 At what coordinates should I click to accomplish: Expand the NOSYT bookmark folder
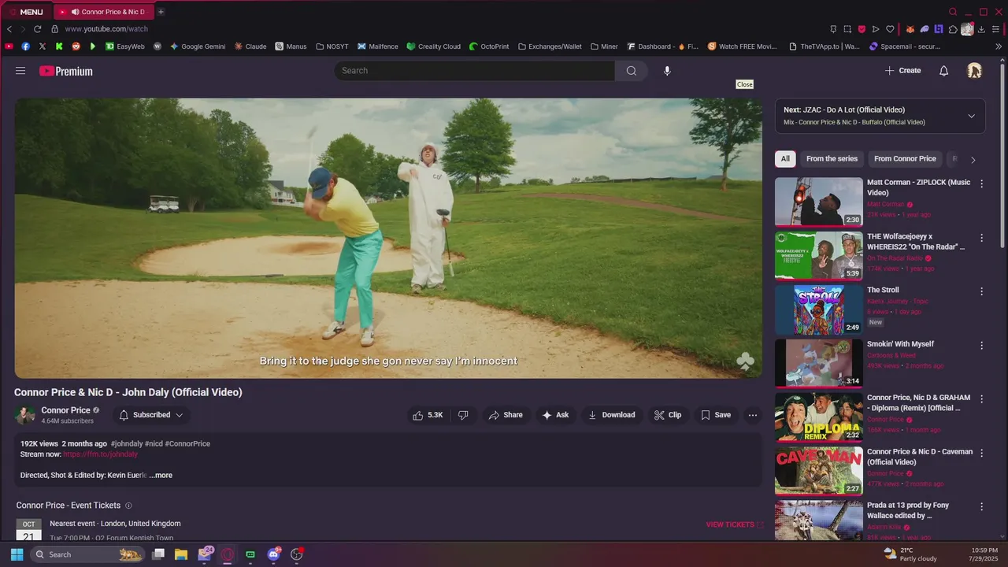click(332, 46)
